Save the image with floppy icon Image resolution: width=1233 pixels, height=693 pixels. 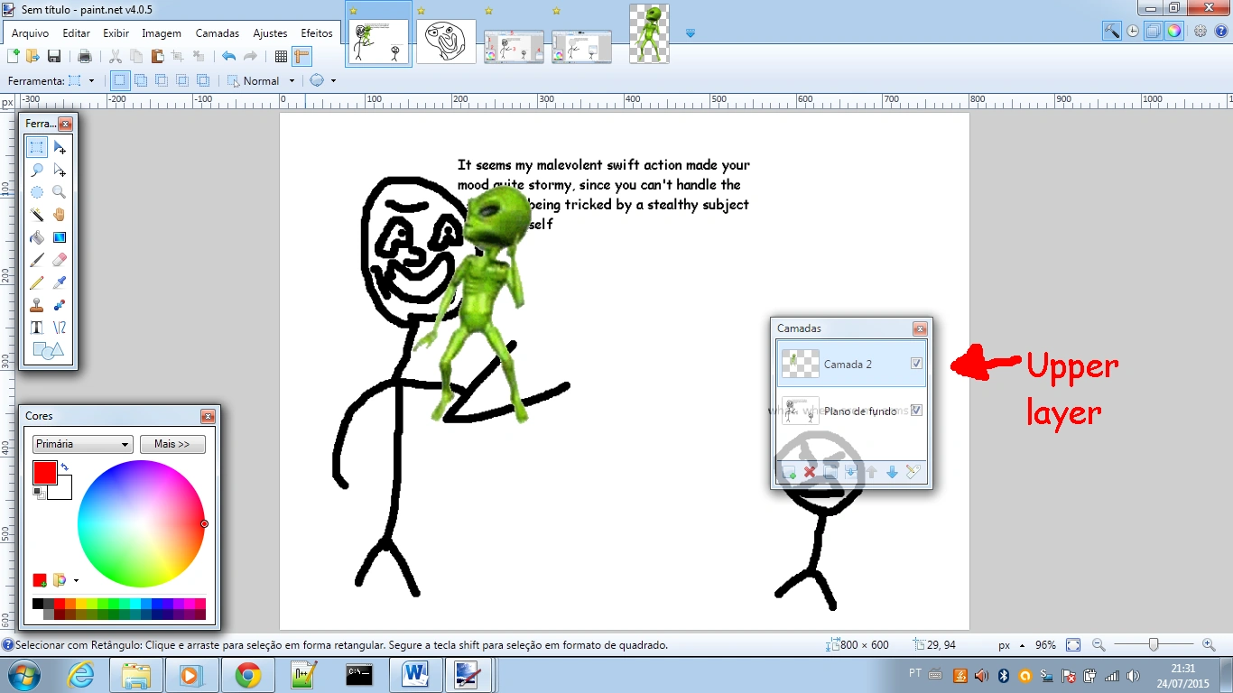54,56
